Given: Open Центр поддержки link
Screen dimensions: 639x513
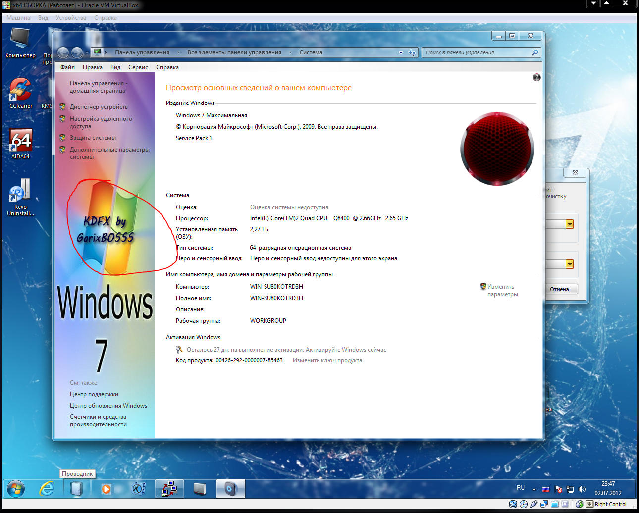Looking at the screenshot, I should point(94,394).
